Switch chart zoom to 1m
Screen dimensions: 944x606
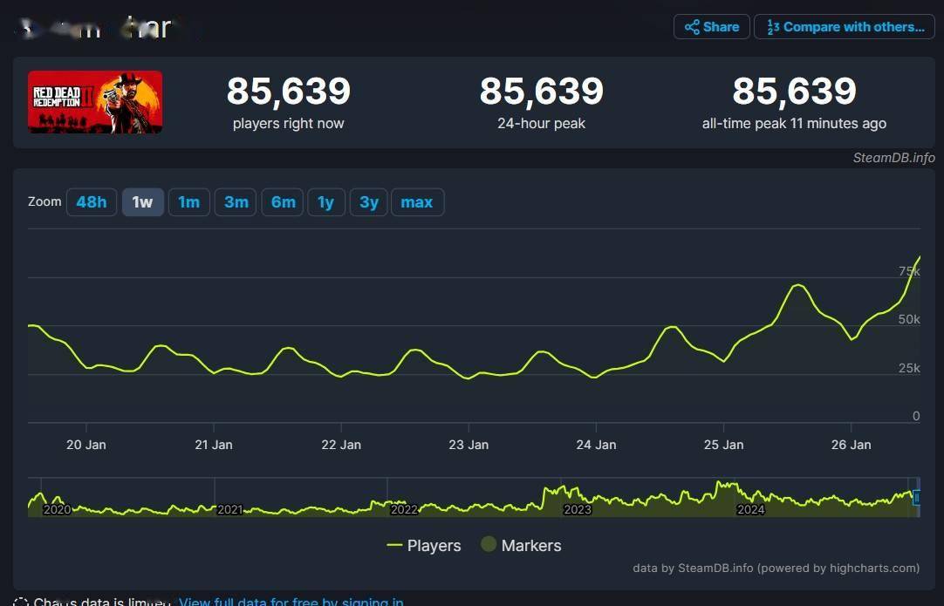pos(189,202)
